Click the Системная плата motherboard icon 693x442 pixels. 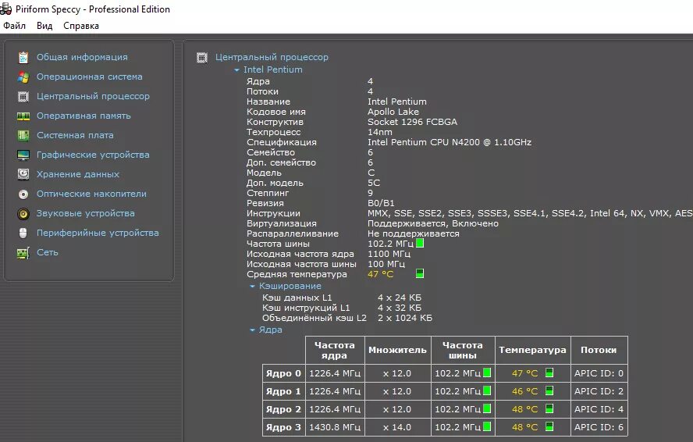[x=23, y=135]
